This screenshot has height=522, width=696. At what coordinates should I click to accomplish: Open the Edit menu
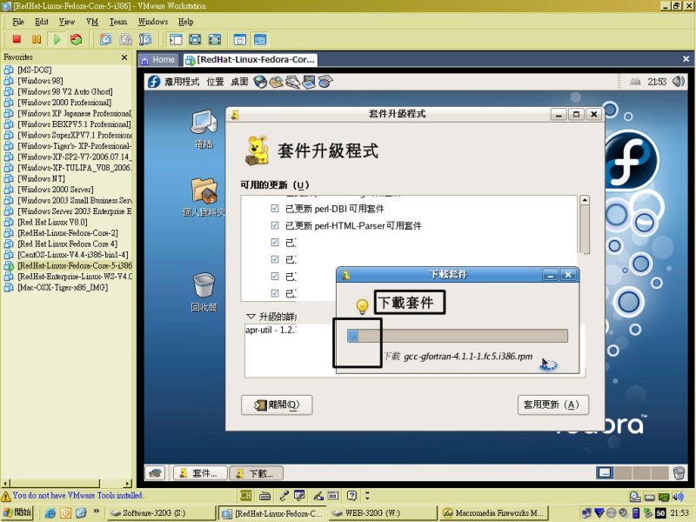pyautogui.click(x=42, y=22)
